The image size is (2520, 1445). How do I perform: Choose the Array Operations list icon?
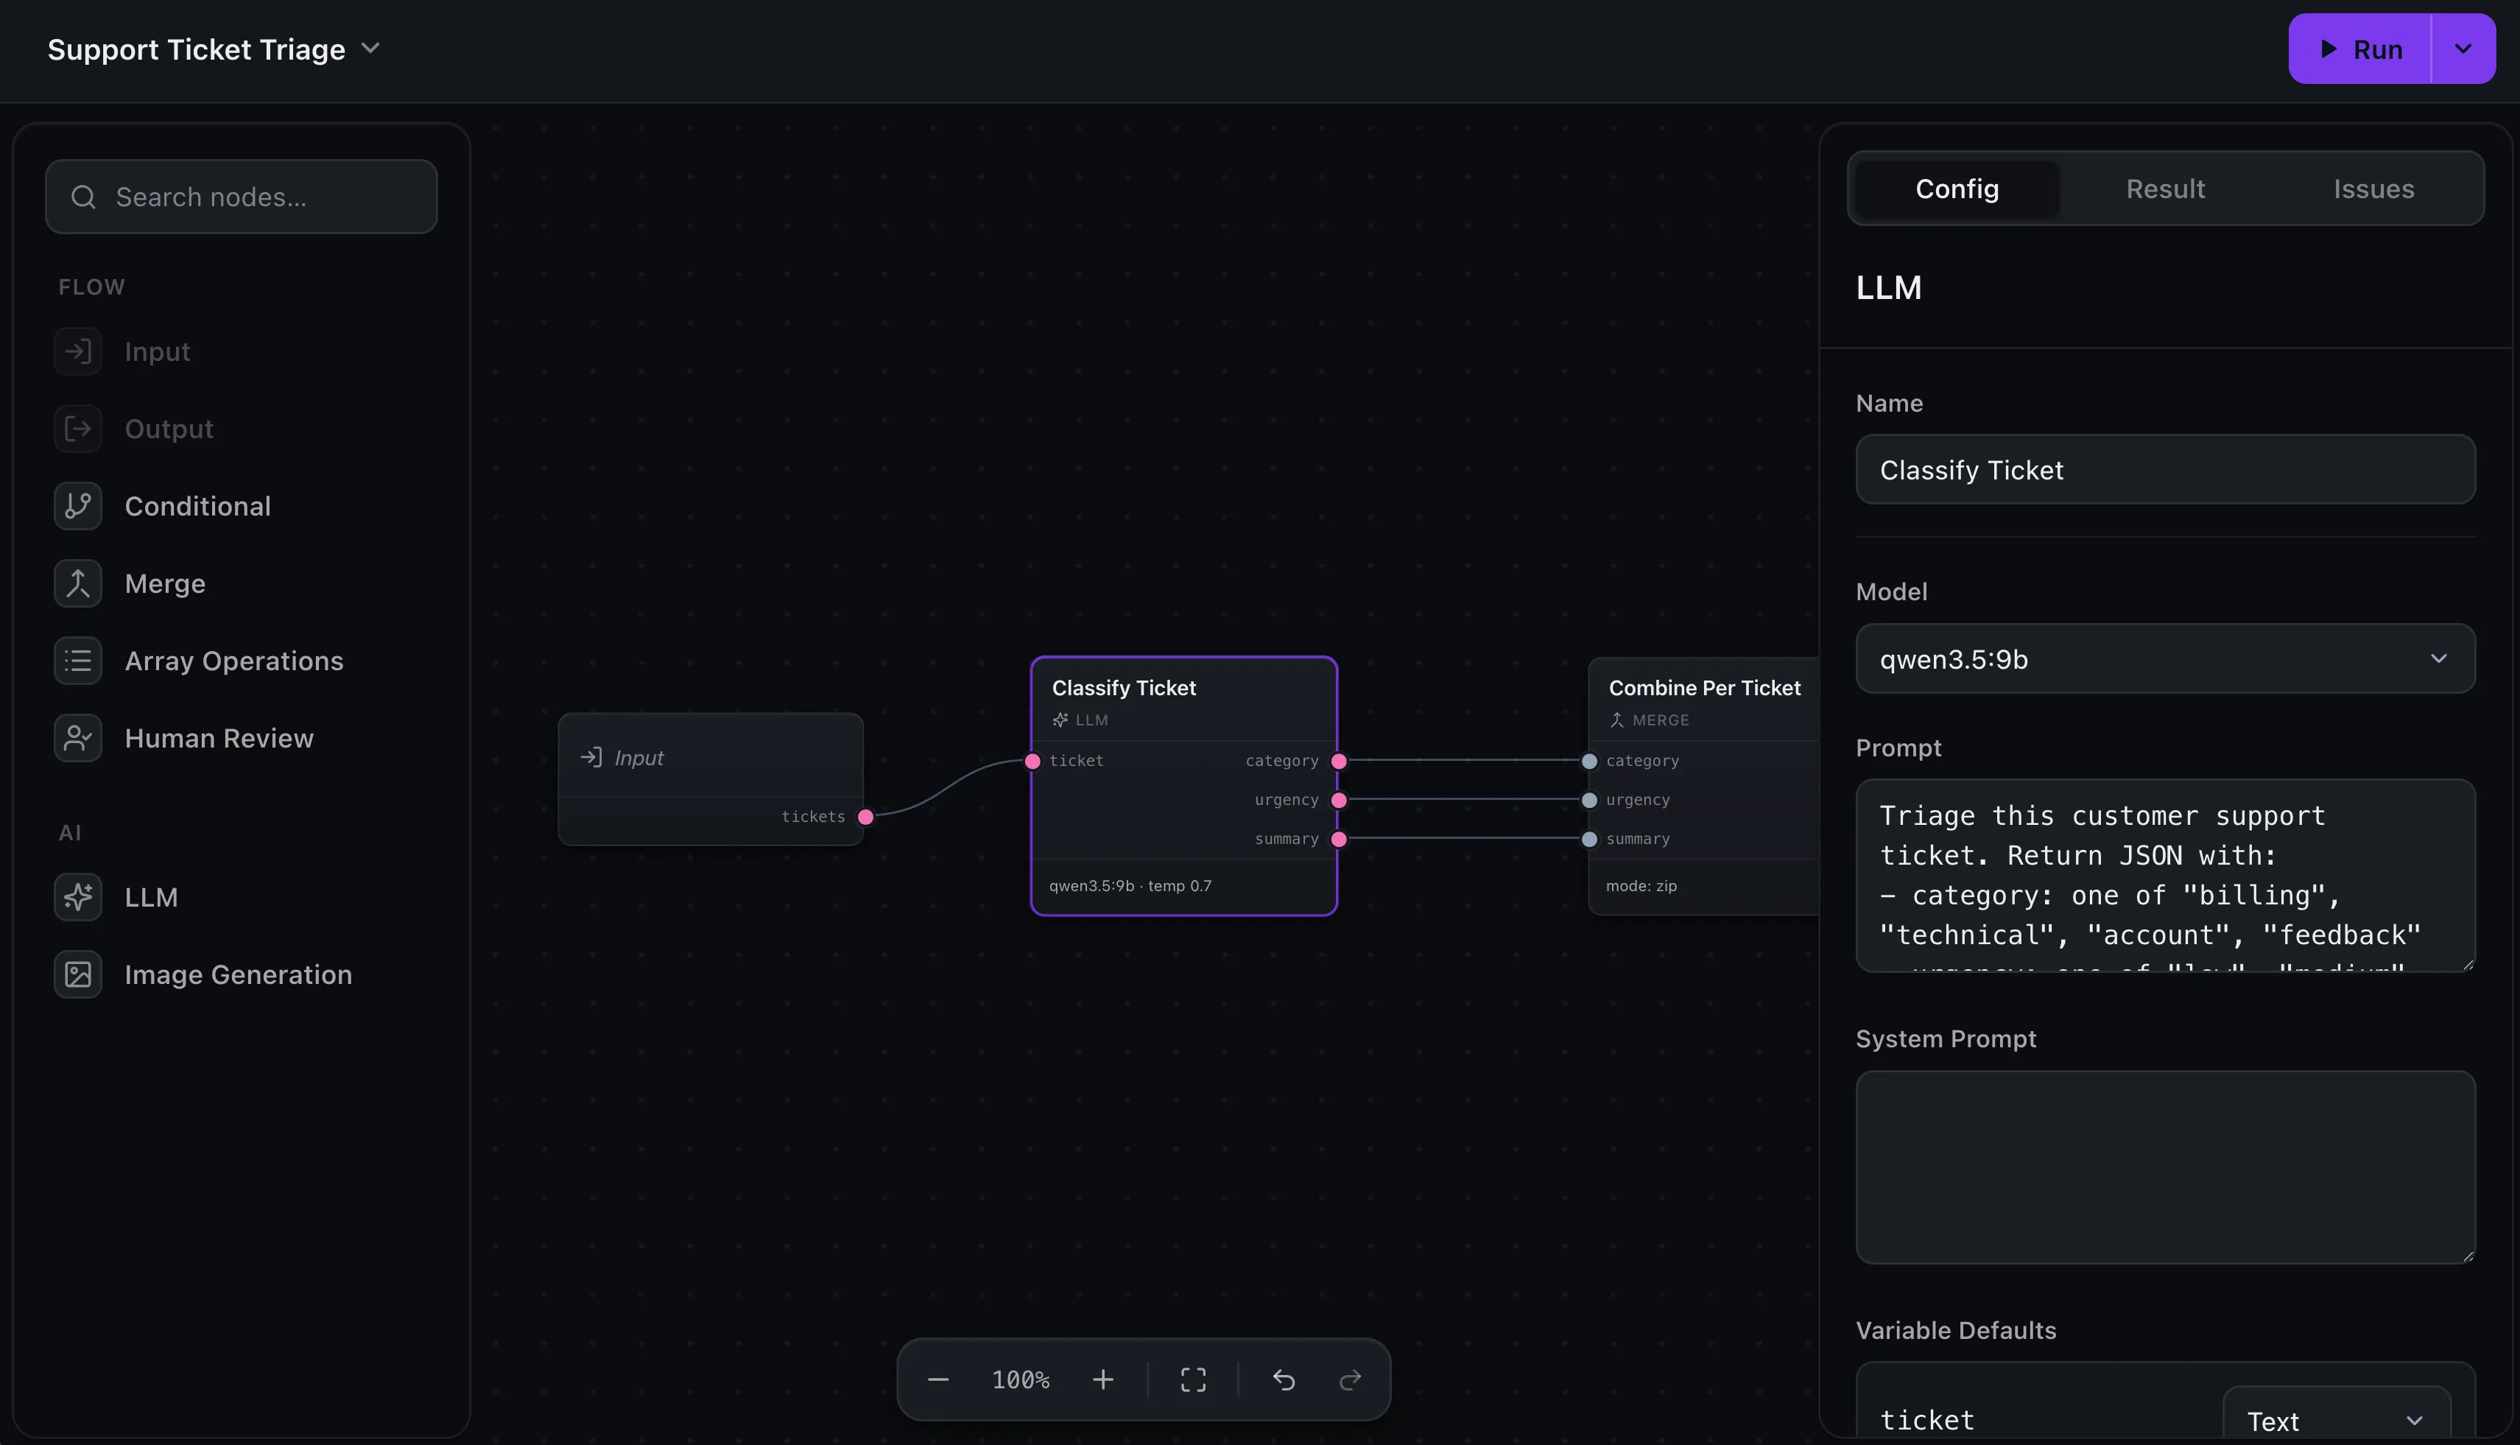(77, 661)
